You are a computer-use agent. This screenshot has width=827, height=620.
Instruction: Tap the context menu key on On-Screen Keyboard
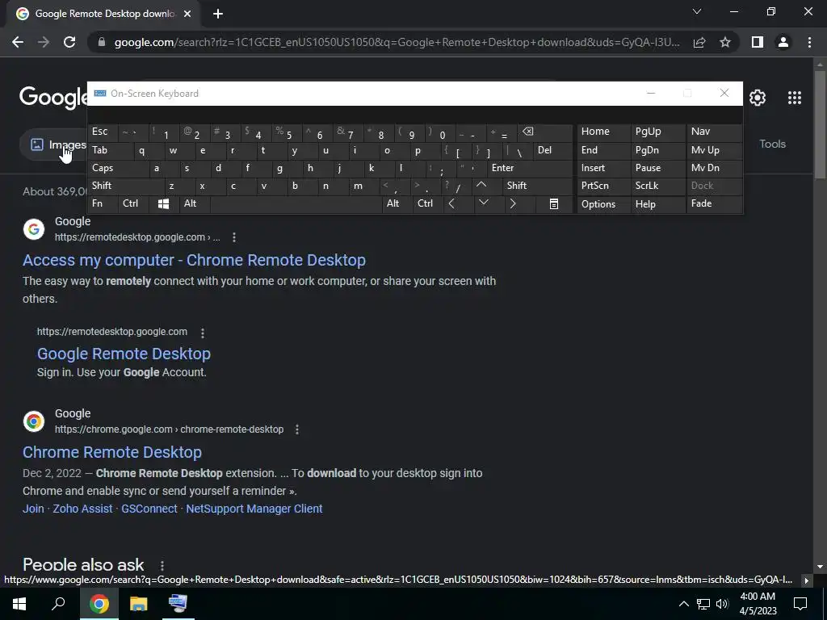[x=554, y=203]
